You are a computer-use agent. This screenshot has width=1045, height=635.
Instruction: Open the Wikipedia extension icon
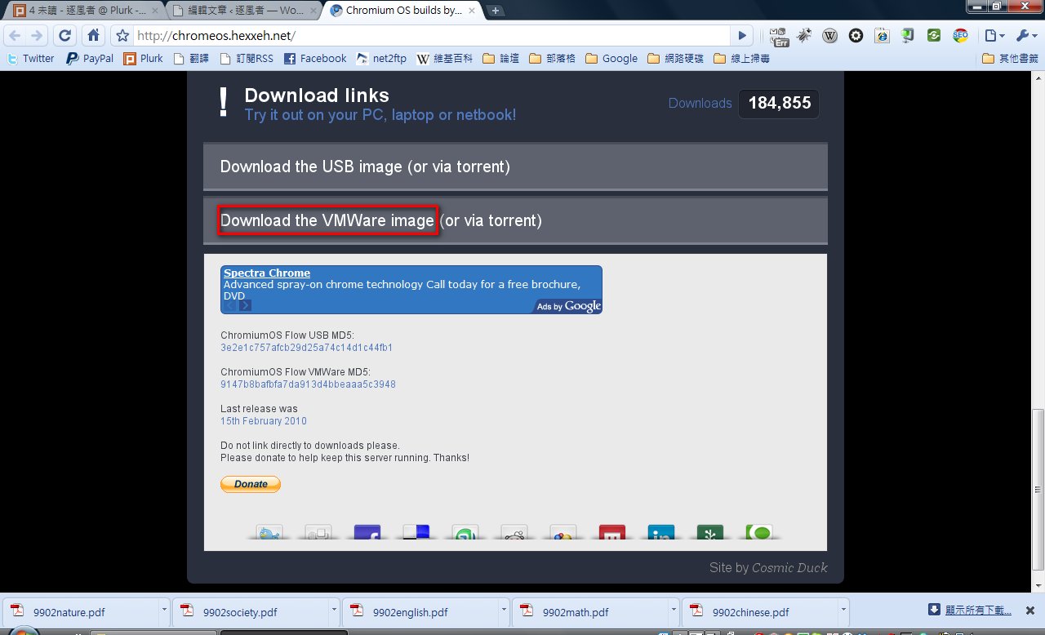pyautogui.click(x=829, y=36)
